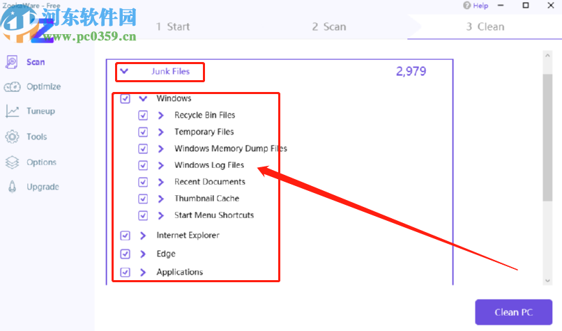Expand the Applications chevron
This screenshot has height=331, width=562.
pyautogui.click(x=143, y=272)
